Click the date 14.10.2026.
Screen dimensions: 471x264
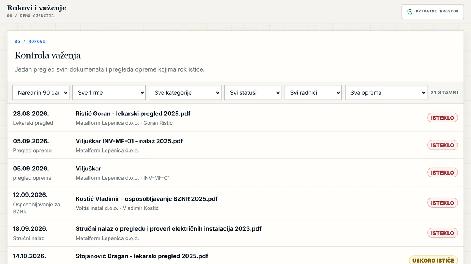click(x=29, y=256)
